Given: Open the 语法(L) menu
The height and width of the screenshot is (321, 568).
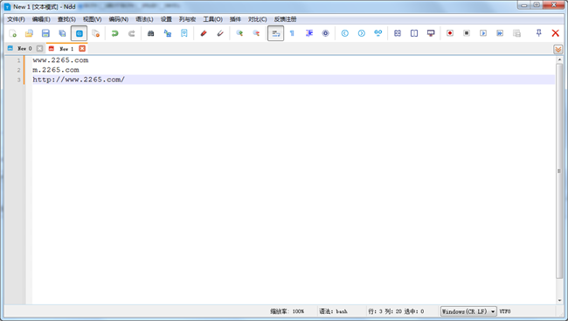Looking at the screenshot, I should pyautogui.click(x=144, y=19).
